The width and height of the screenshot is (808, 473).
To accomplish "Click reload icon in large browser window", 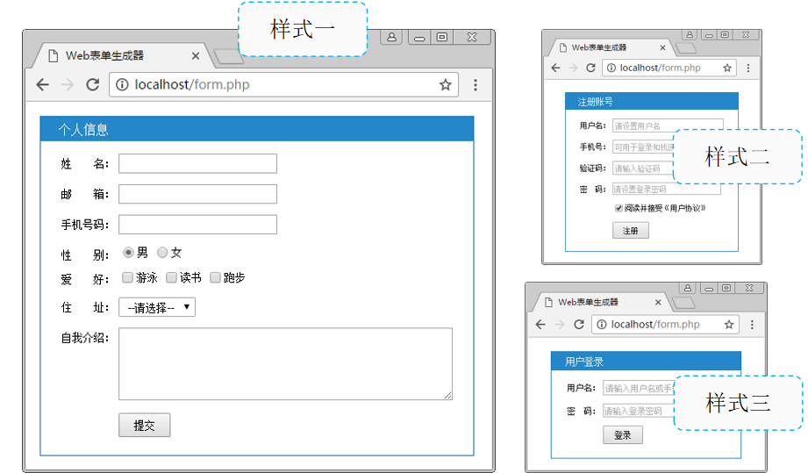I will 92,85.
